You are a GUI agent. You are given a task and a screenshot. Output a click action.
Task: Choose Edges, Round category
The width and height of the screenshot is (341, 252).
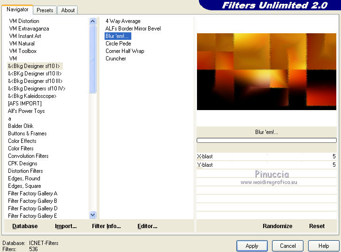(x=24, y=178)
